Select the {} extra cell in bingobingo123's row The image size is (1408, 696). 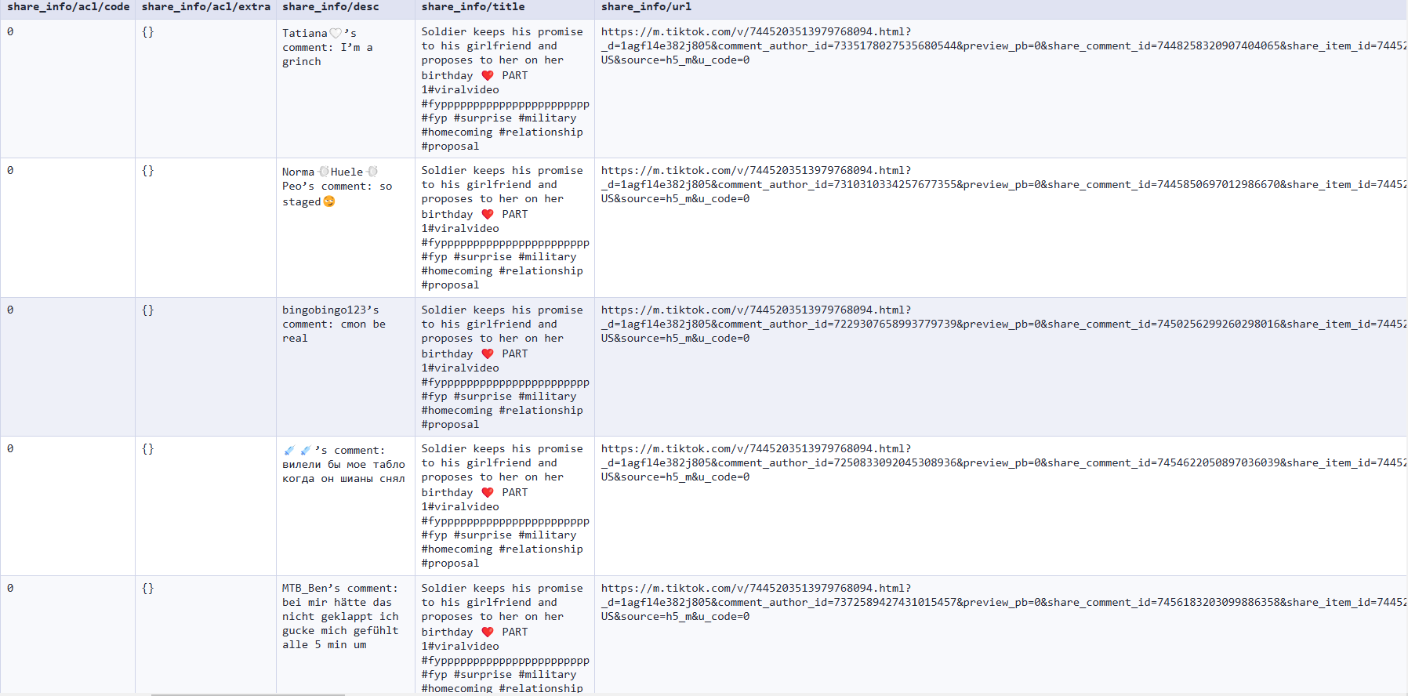[x=206, y=367]
